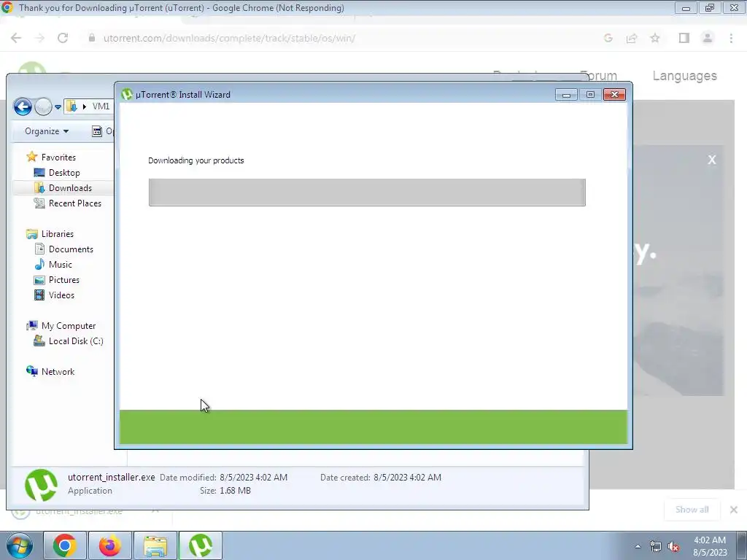The width and height of the screenshot is (747, 560).
Task: Switch to µTorrent installer on the taskbar
Action: [x=201, y=545]
